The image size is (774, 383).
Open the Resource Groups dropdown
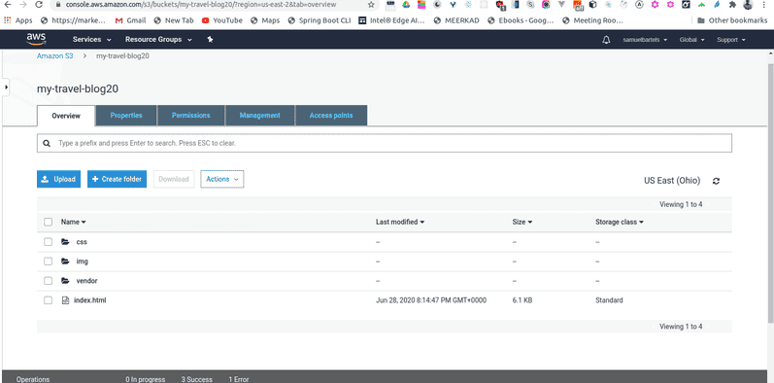click(158, 40)
